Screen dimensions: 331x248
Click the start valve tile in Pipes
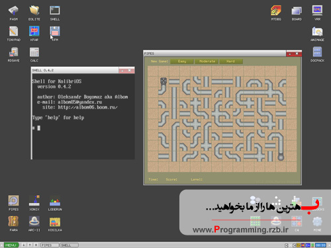[x=164, y=81]
